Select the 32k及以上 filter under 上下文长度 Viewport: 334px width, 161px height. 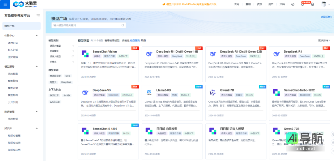click(55, 102)
